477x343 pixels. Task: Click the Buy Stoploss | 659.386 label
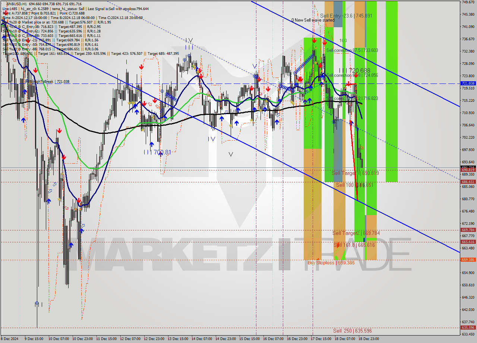[331, 262]
